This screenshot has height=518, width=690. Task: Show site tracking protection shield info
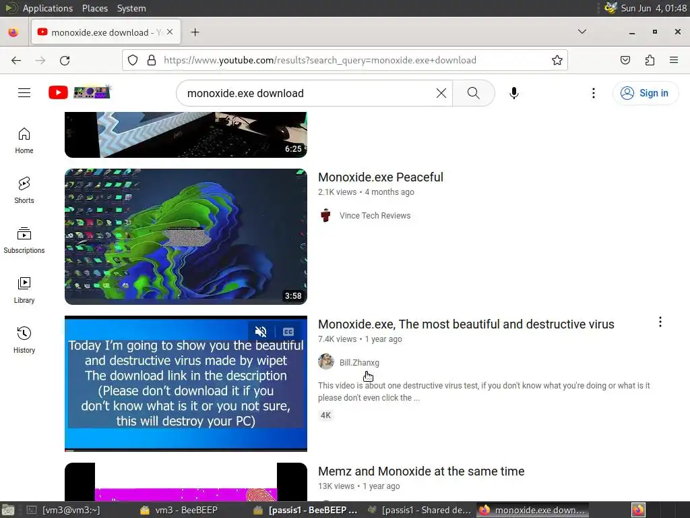(133, 60)
